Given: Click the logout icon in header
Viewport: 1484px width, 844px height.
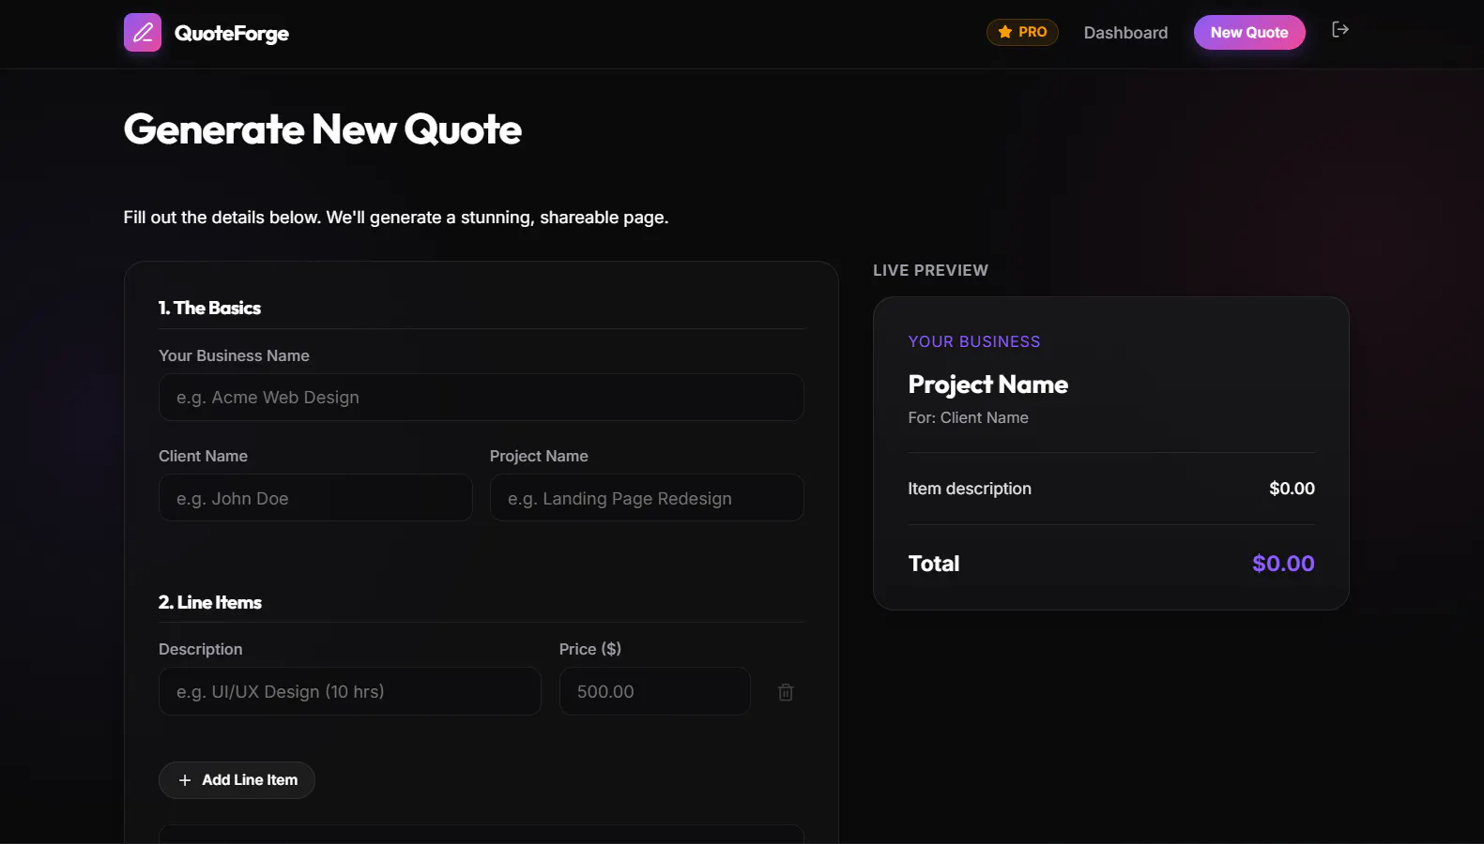Looking at the screenshot, I should pos(1340,30).
